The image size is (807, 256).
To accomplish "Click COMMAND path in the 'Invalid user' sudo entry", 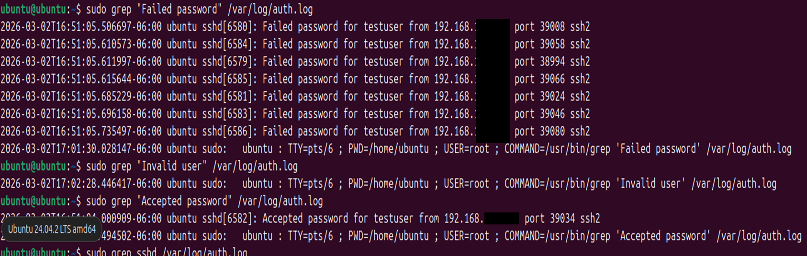I will 557,184.
